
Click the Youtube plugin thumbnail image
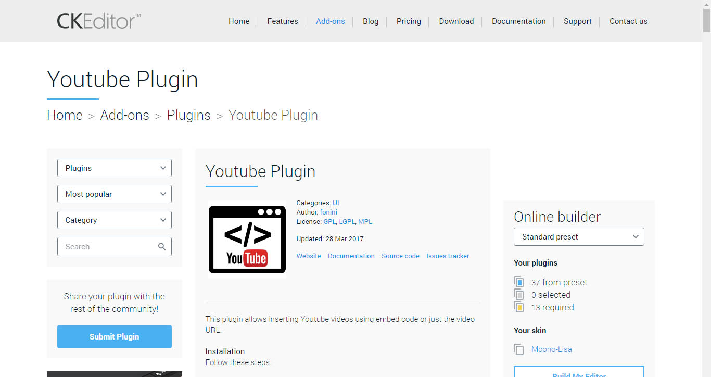pyautogui.click(x=247, y=240)
